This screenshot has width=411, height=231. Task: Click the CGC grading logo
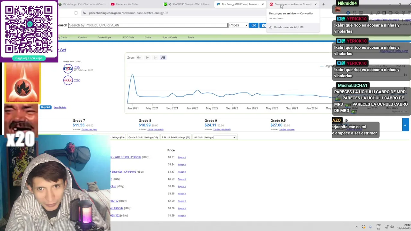(68, 80)
